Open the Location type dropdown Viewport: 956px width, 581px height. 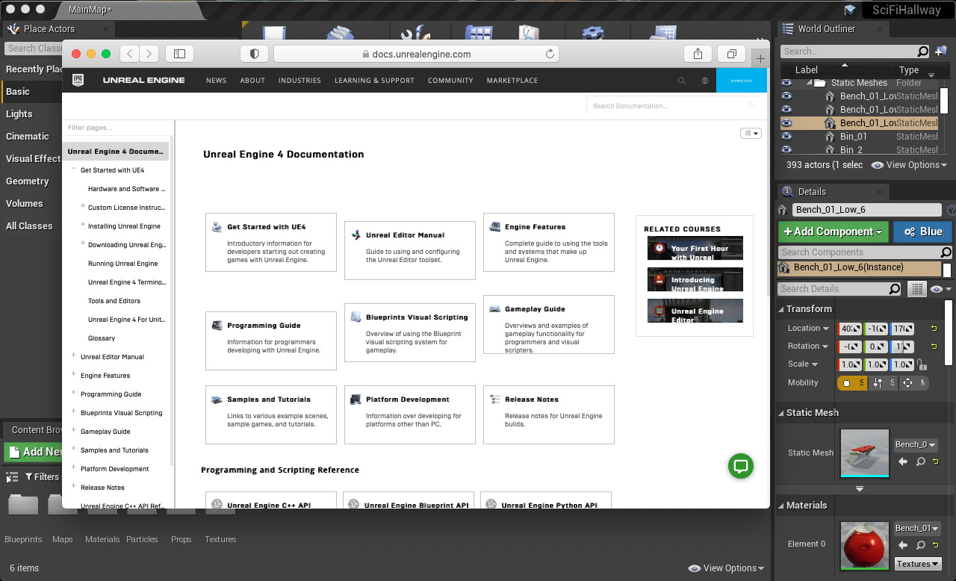point(808,329)
